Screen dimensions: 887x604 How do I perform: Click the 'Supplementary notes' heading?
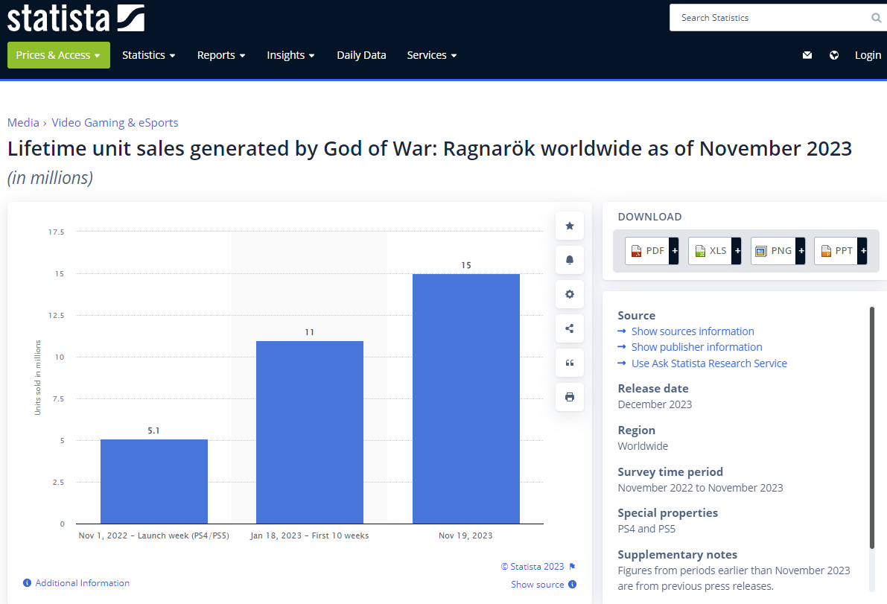677,555
